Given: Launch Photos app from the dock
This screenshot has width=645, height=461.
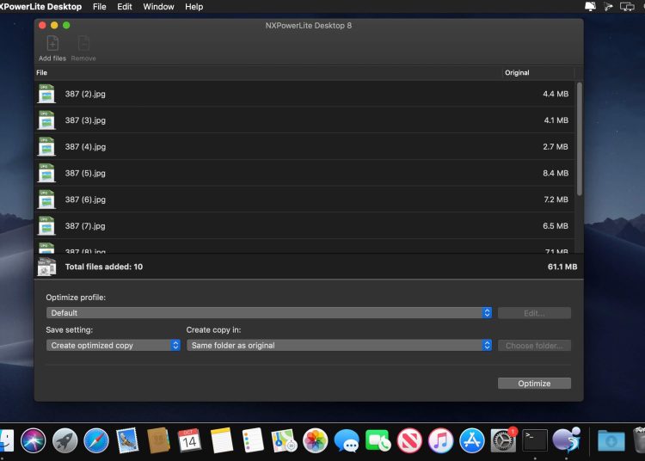Looking at the screenshot, I should 316,441.
